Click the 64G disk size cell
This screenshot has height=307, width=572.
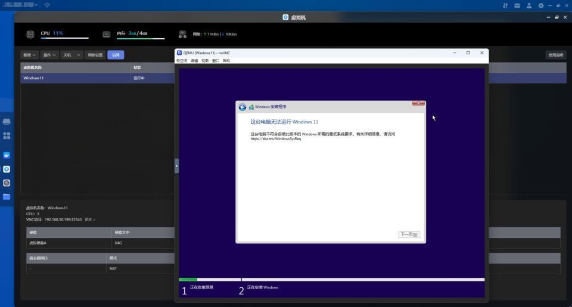coord(118,243)
